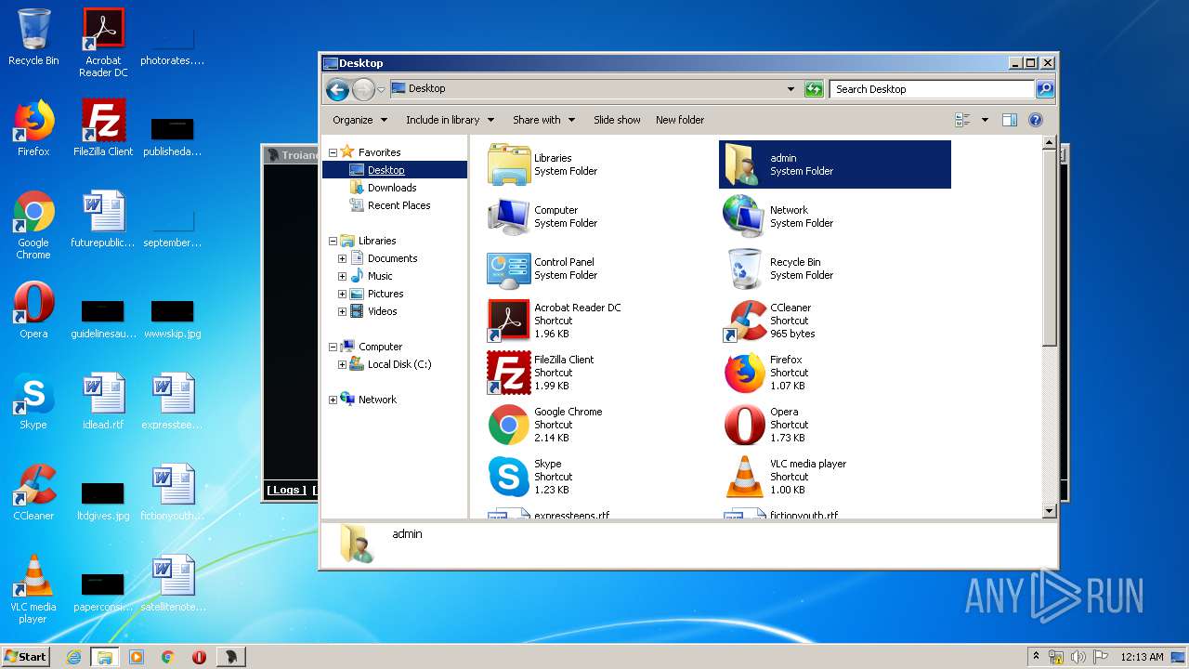Expand the Music library node
The width and height of the screenshot is (1189, 669).
[x=342, y=276]
